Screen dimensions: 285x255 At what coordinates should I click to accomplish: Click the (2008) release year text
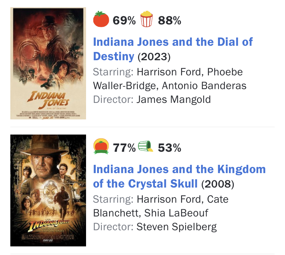coord(218,184)
